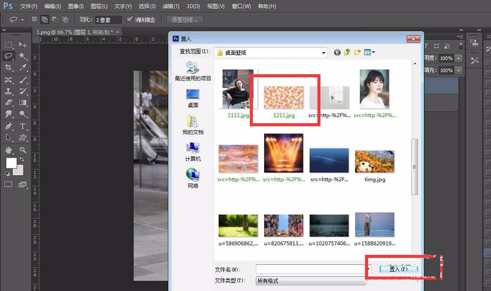Open the 编辑(E) menu
Image resolution: width=491 pixels, height=291 pixels.
click(x=52, y=6)
